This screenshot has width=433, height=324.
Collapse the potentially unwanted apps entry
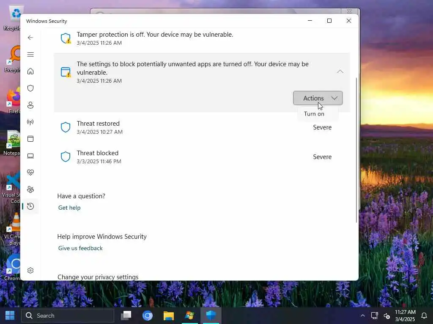click(340, 72)
